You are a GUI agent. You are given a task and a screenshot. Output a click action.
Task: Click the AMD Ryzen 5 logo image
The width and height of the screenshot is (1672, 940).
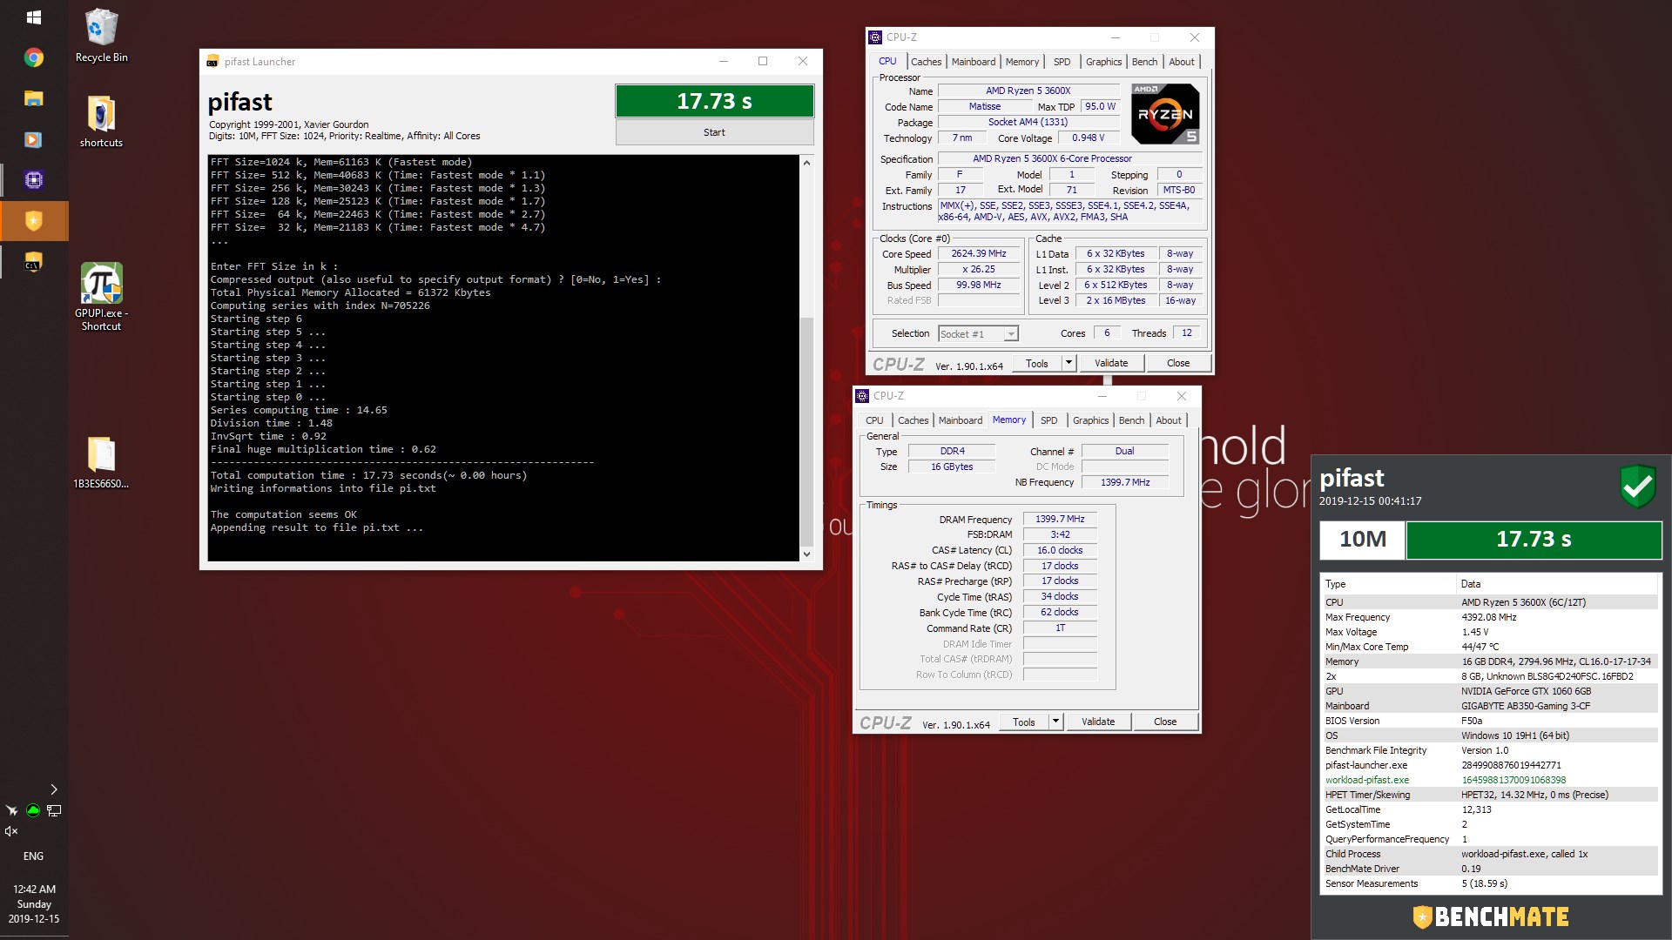tap(1165, 114)
